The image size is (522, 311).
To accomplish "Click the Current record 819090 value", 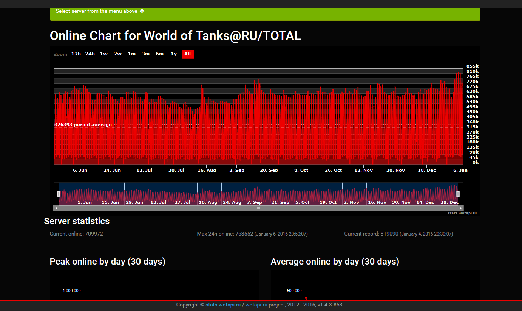I will coord(398,234).
